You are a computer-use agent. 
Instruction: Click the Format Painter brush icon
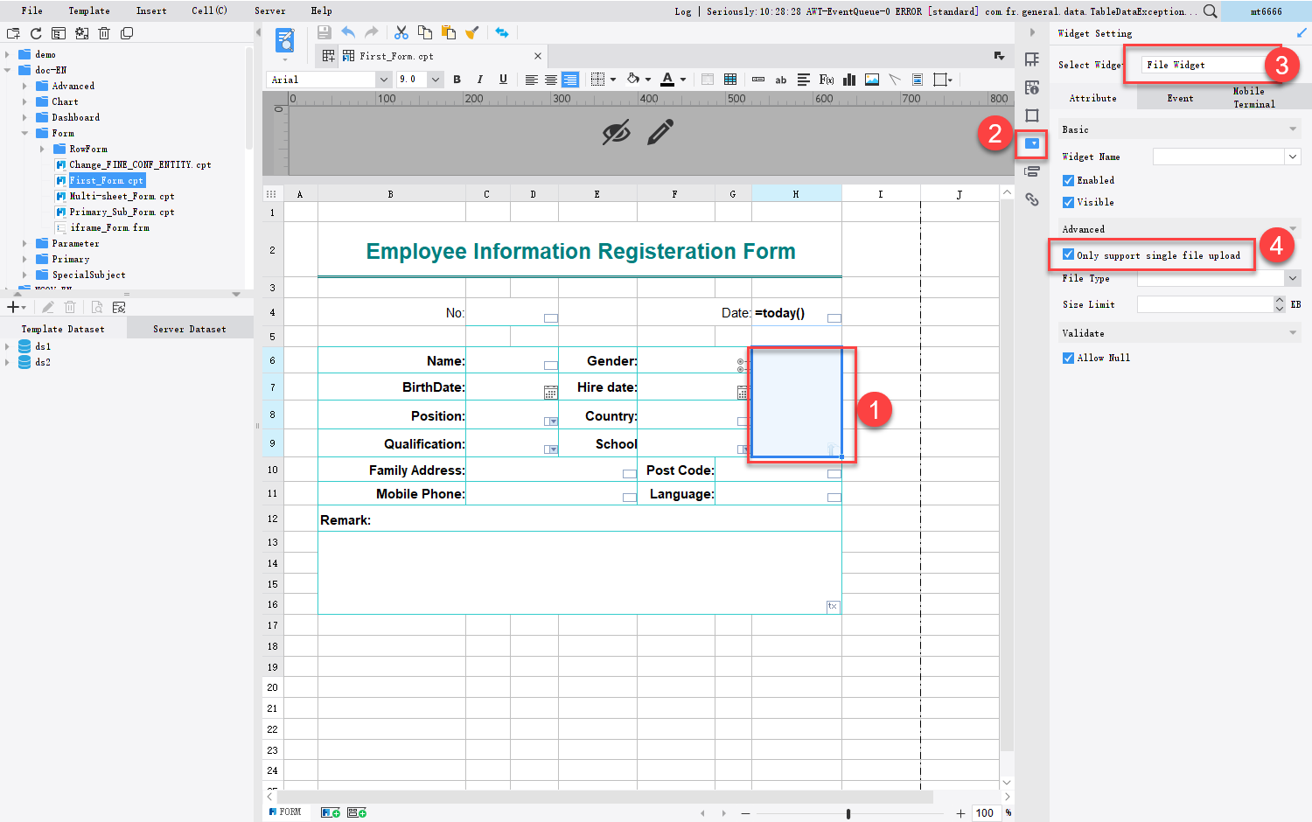pyautogui.click(x=472, y=32)
